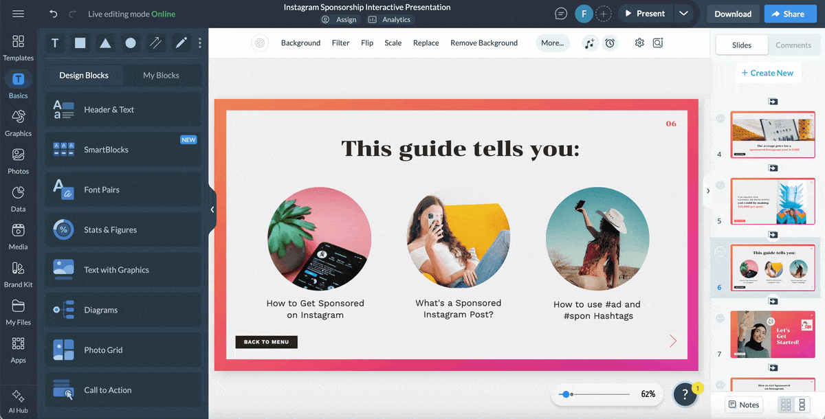
Task: Expand Text with Graphics category
Action: click(x=123, y=269)
